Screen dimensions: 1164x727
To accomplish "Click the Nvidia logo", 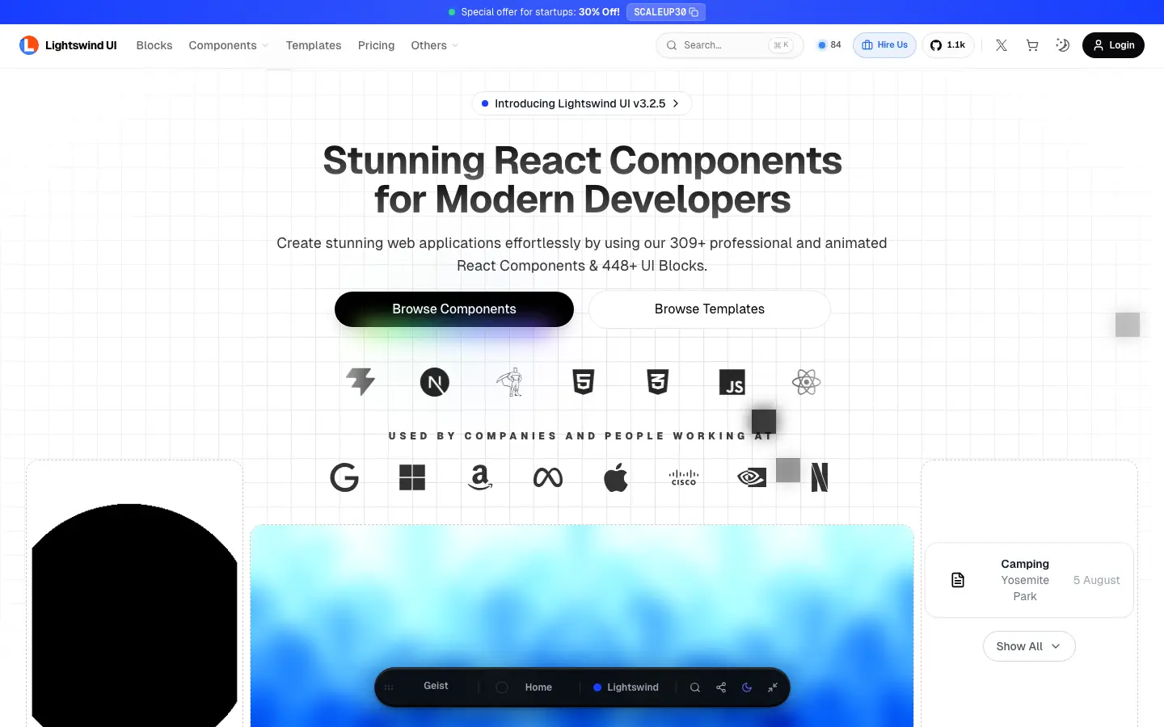I will tap(752, 477).
